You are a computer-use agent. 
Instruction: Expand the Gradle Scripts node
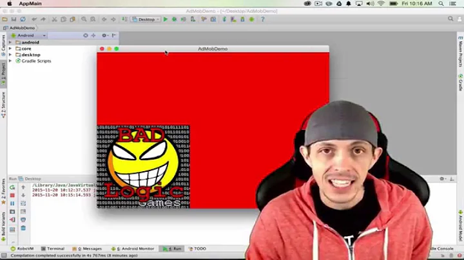[10, 61]
